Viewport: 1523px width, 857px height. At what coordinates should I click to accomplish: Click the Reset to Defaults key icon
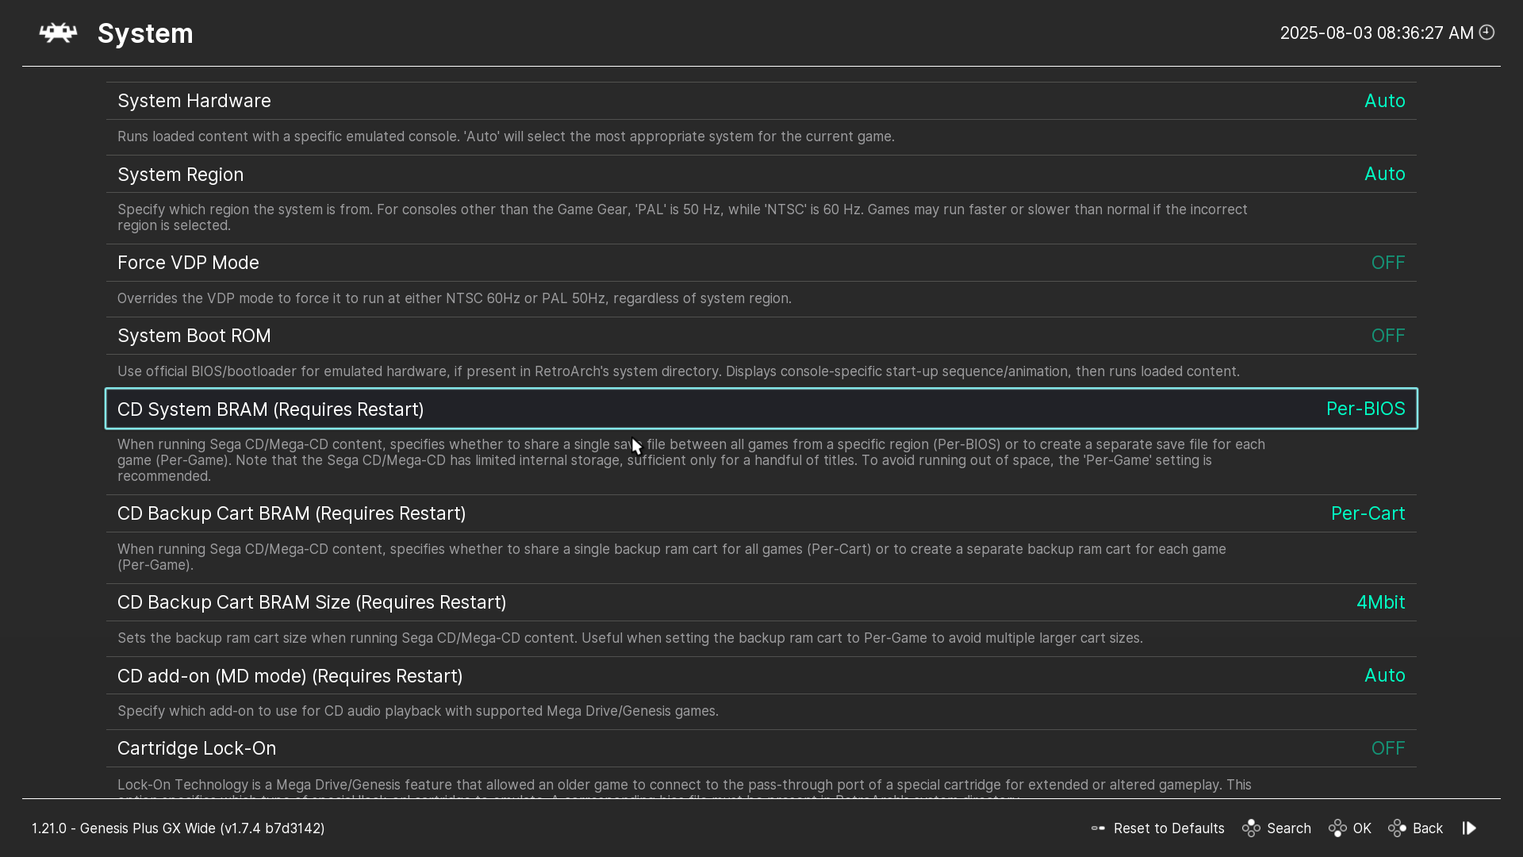[x=1099, y=828]
